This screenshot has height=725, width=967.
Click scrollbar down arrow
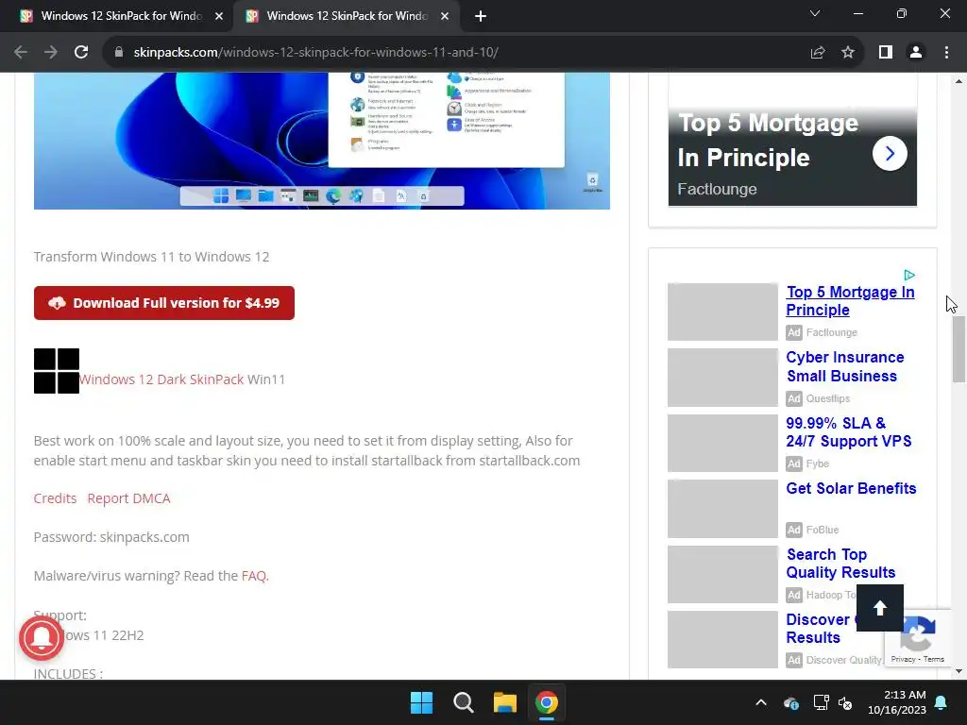[x=959, y=671]
